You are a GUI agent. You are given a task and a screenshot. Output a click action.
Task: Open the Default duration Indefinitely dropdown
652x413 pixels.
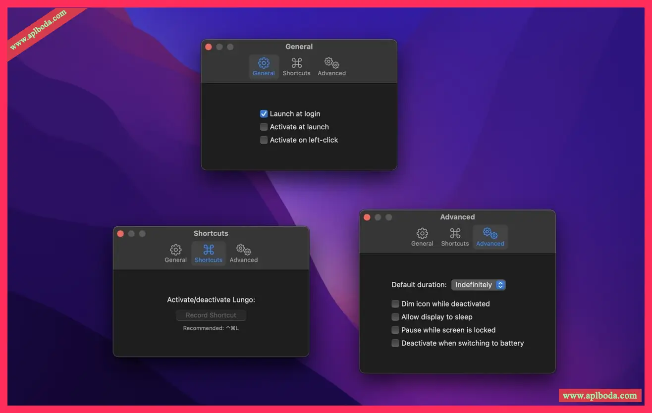point(479,285)
